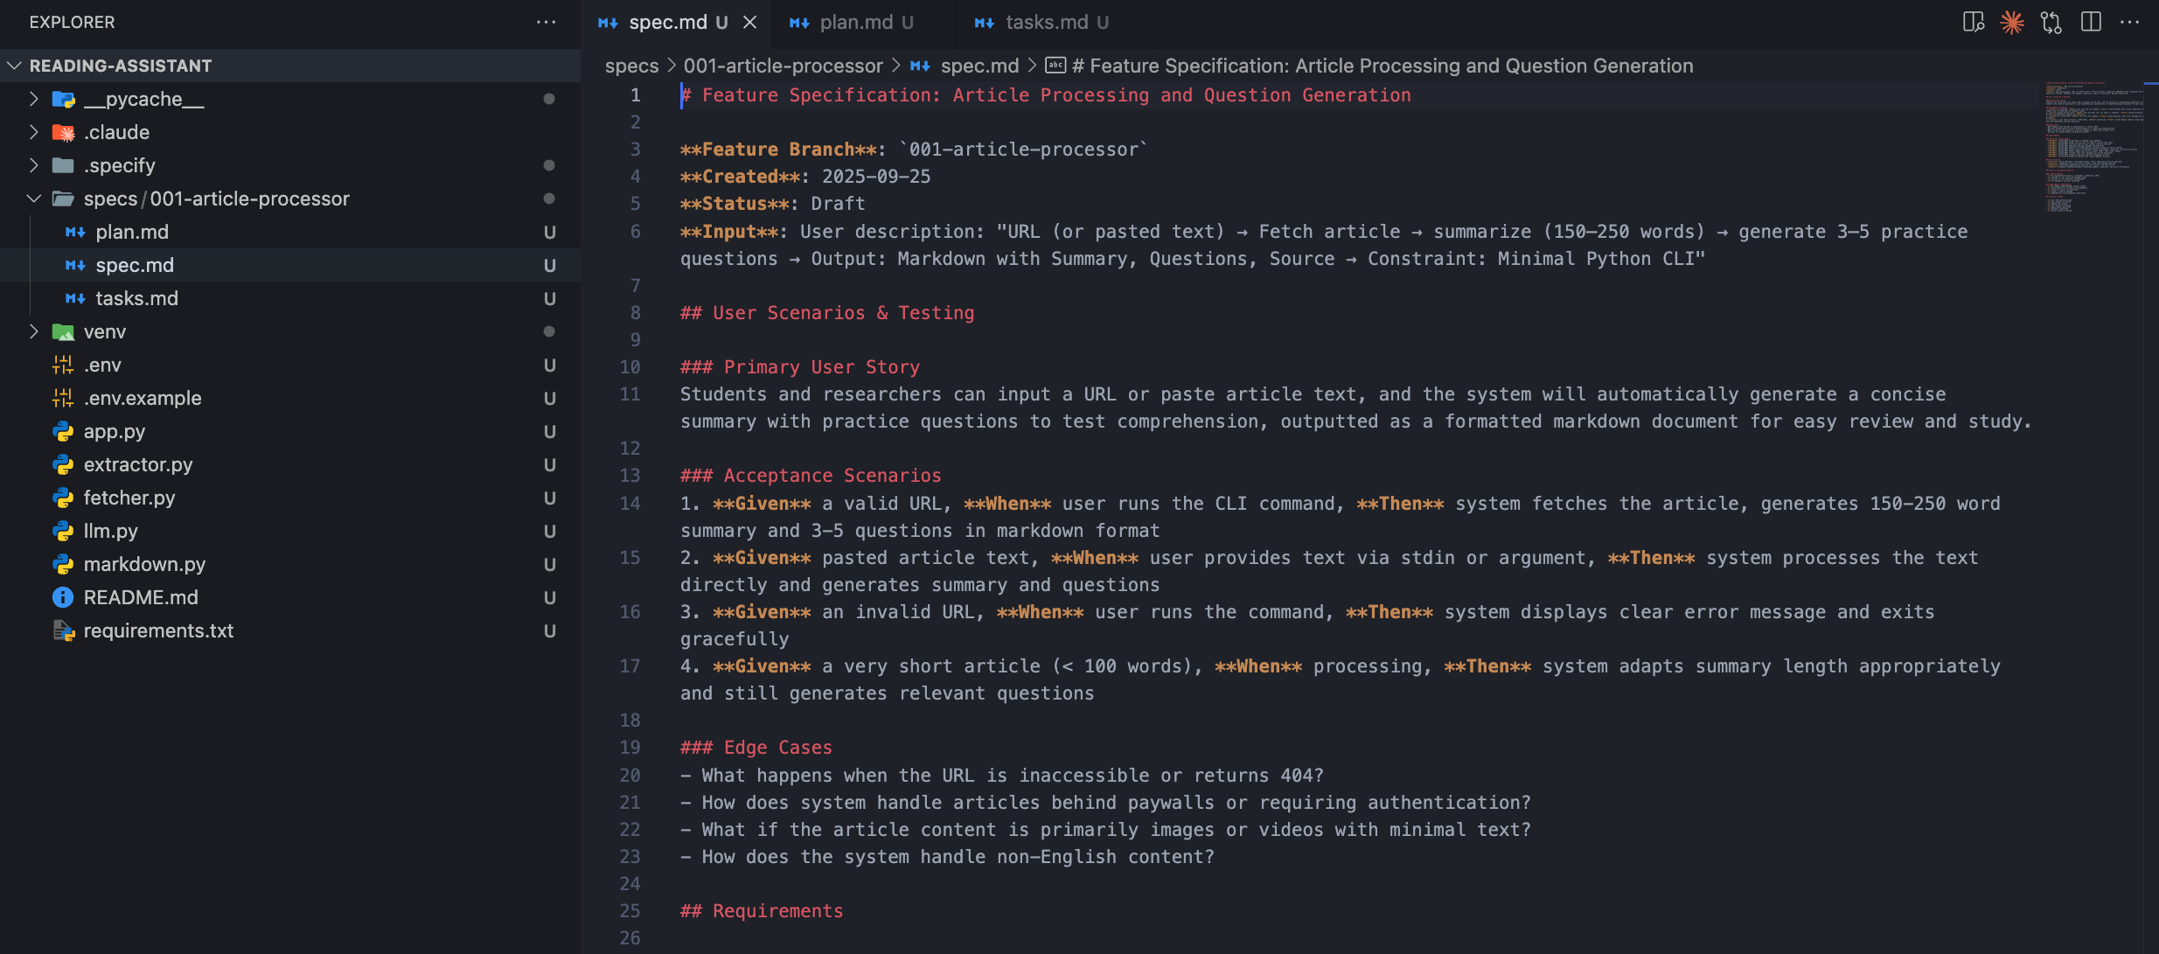Viewport: 2159px width, 954px height.
Task: Switch to the plan.md tab
Action: pyautogui.click(x=856, y=22)
